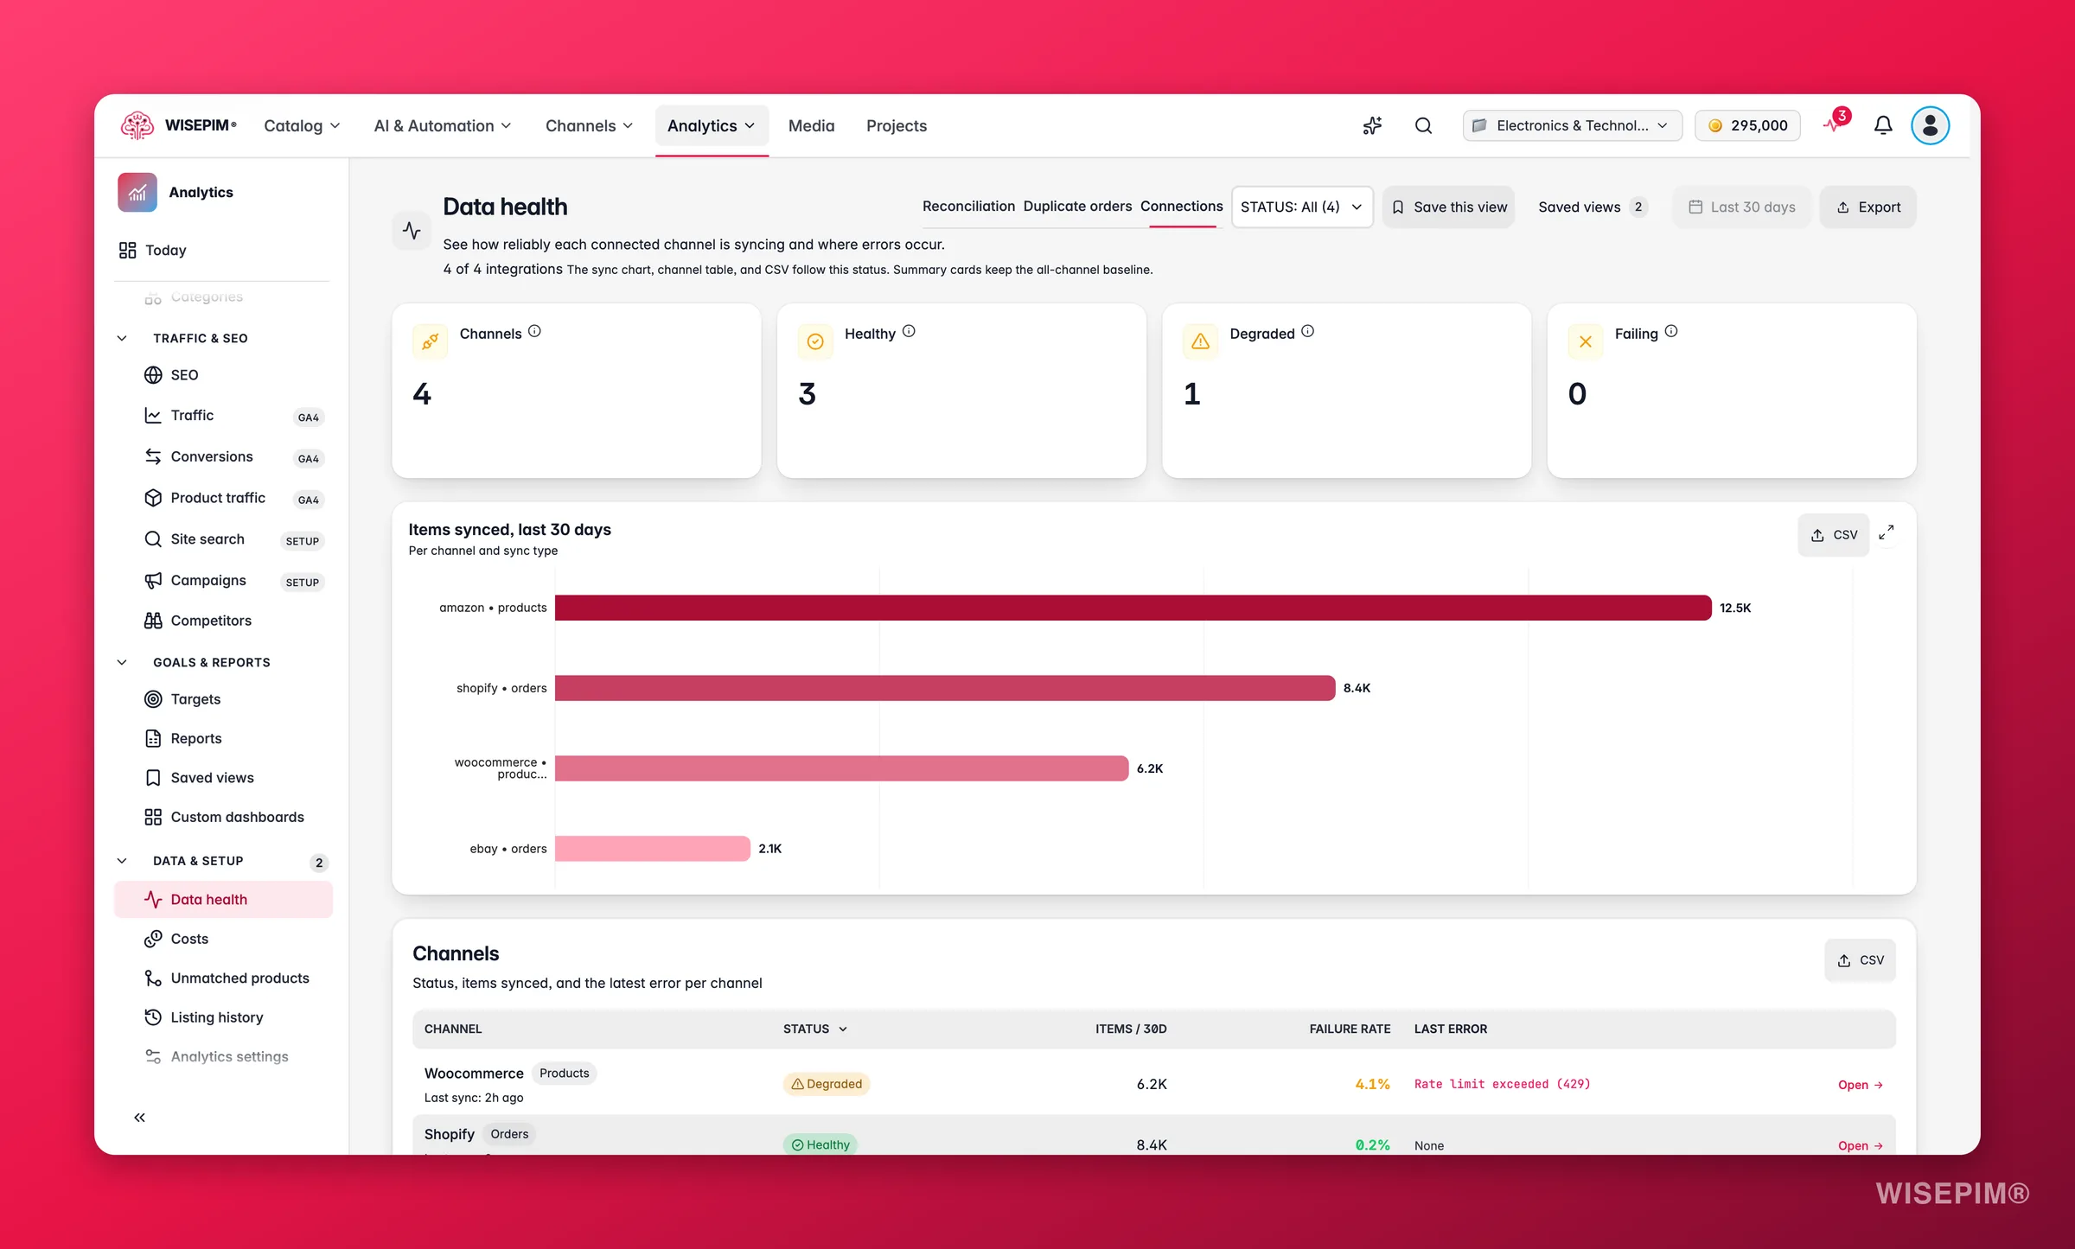Open the user profile avatar
Viewport: 2075px width, 1249px height.
point(1930,125)
